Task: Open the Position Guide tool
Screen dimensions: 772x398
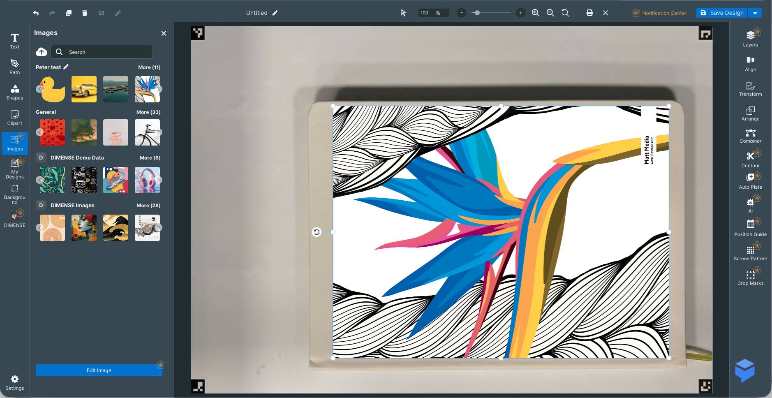Action: click(751, 228)
